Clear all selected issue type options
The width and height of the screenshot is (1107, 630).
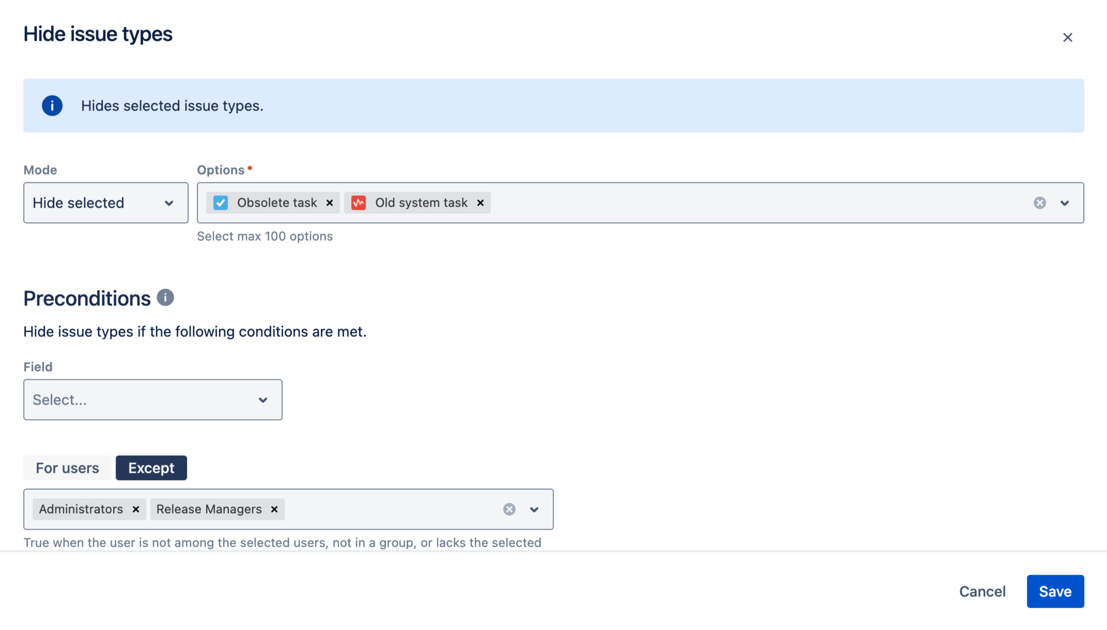(x=1040, y=203)
